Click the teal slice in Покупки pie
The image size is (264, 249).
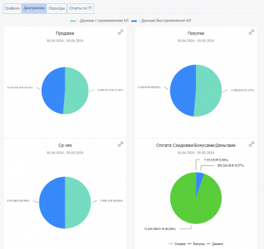click(209, 90)
